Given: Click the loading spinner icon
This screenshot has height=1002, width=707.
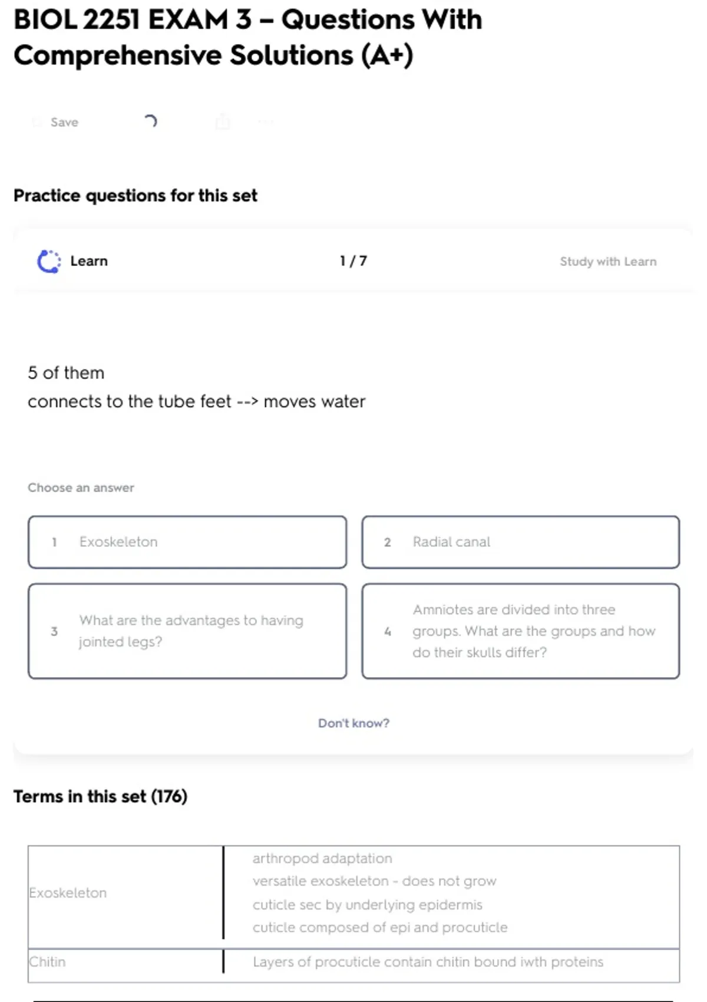Looking at the screenshot, I should pyautogui.click(x=151, y=121).
